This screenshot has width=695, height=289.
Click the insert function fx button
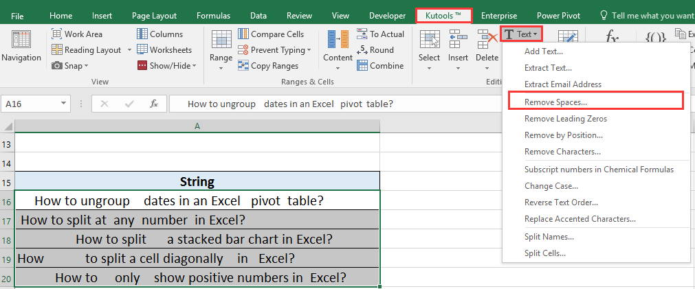pos(154,104)
